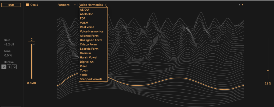274x107 pixels.
Task: Set sub Octave to -1
Action: [9, 67]
